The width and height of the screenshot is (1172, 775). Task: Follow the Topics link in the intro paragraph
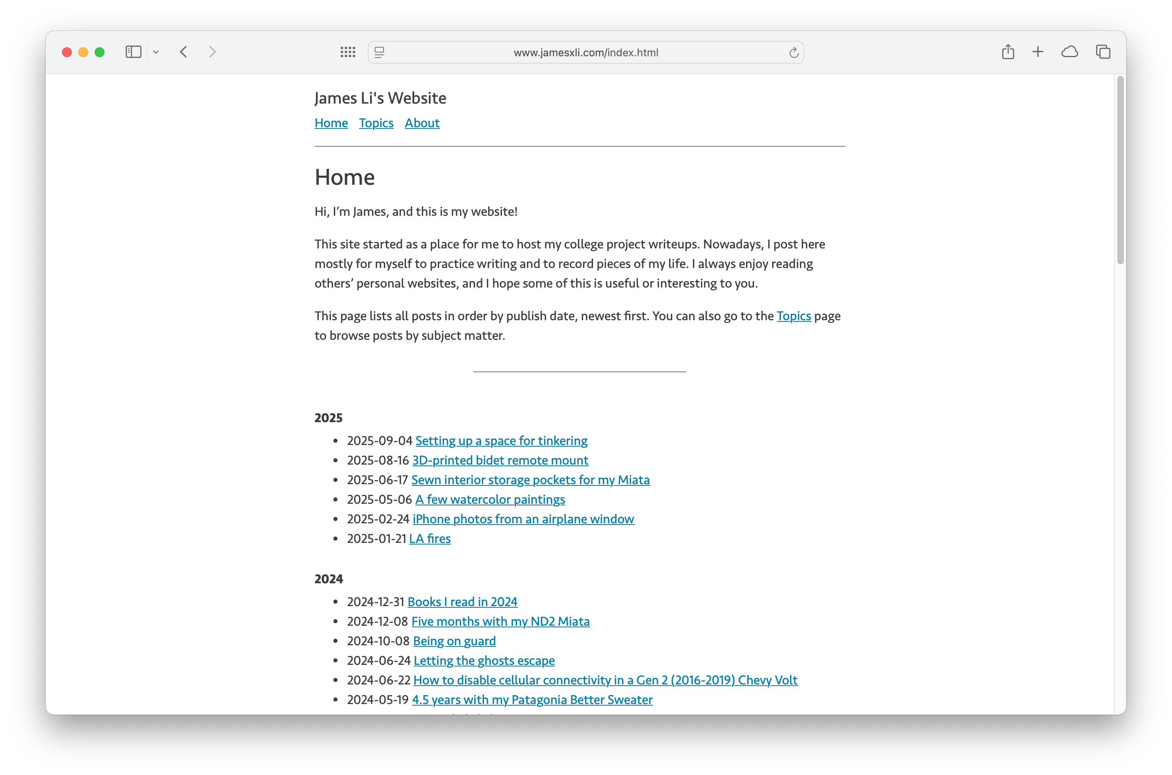(793, 316)
